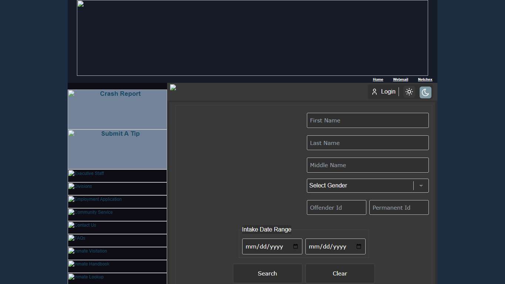Switch to light mode sun icon

click(x=409, y=92)
